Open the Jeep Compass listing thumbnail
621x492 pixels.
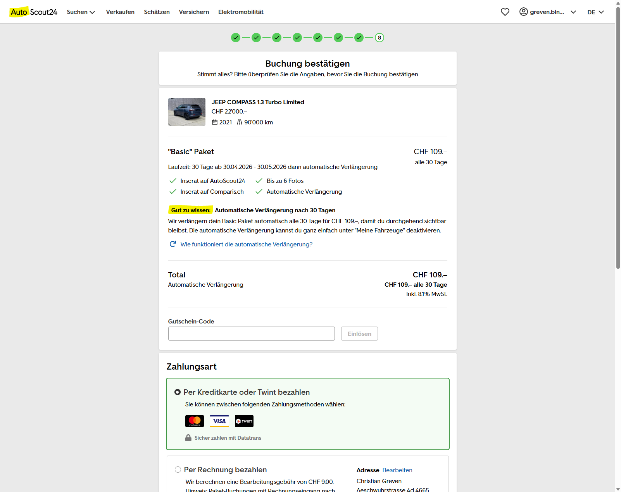187,112
